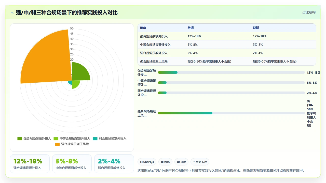Click the 表格 tag button
The width and height of the screenshot is (326, 183).
(166, 162)
